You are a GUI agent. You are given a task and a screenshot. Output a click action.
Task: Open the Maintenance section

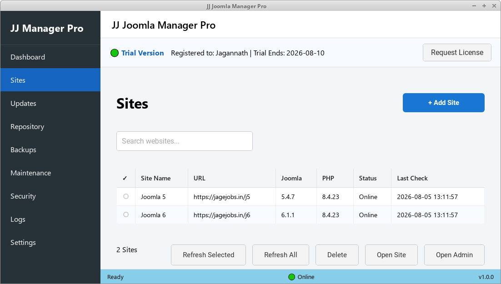tap(50, 173)
